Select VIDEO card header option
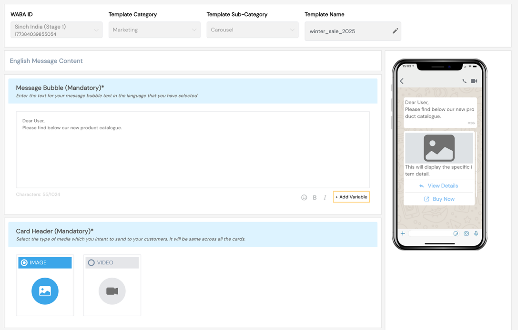The width and height of the screenshot is (518, 330). [x=112, y=263]
